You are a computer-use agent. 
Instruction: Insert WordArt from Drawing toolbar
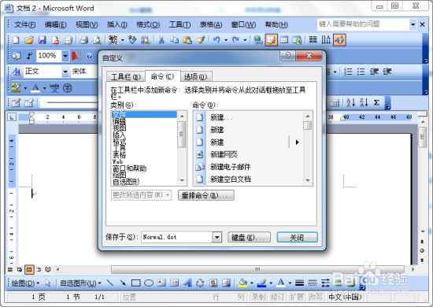coord(187,283)
